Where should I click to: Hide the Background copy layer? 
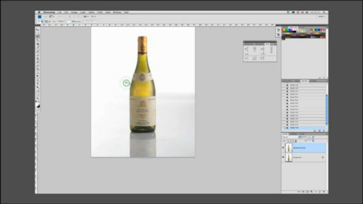point(283,148)
